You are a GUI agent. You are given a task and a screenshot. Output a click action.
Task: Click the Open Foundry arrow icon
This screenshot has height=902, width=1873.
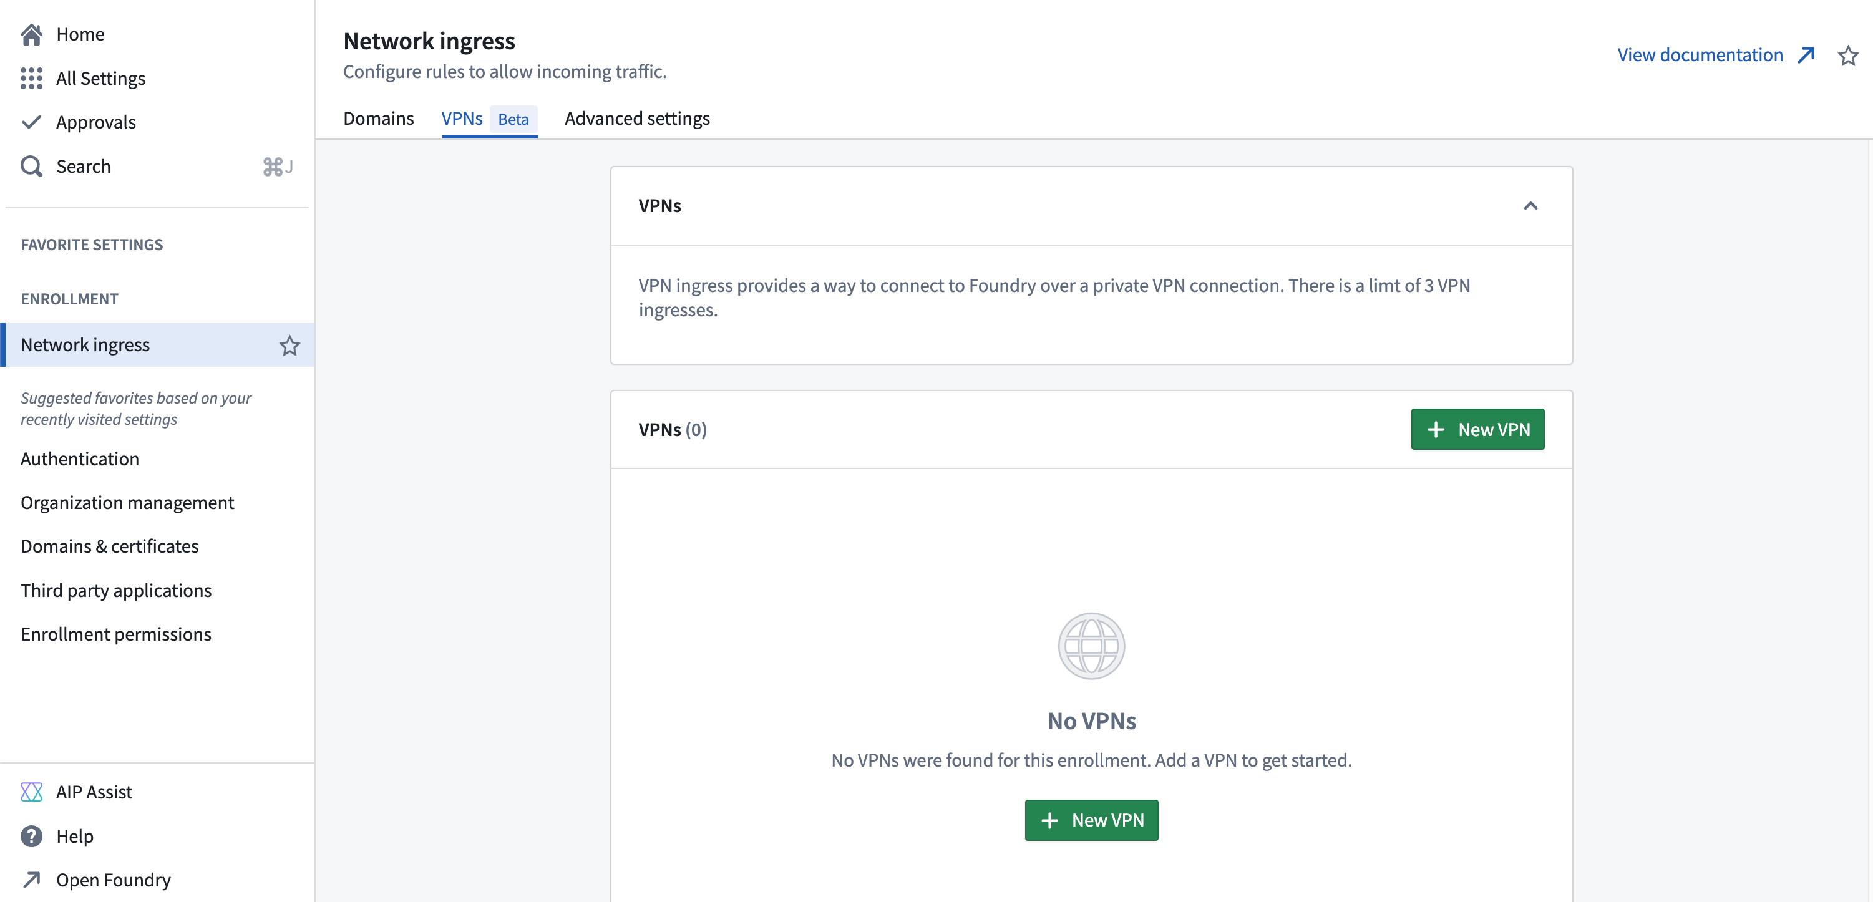31,880
